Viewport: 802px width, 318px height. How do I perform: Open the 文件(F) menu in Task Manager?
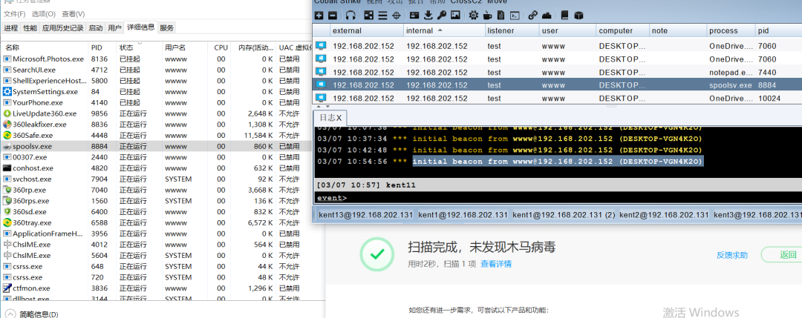[x=14, y=14]
